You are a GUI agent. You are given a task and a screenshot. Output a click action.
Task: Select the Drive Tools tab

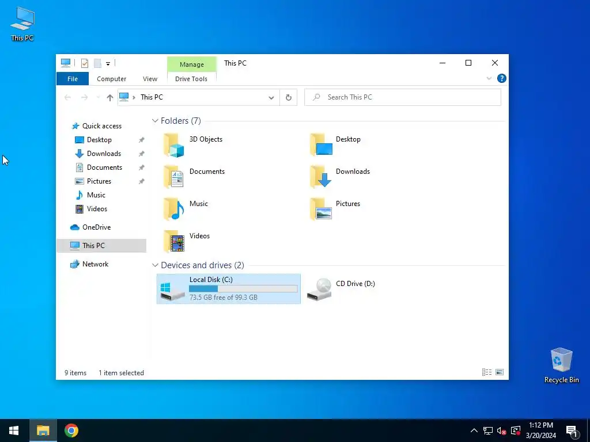(x=191, y=79)
